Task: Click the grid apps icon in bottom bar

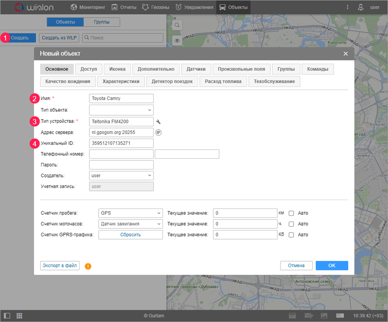Action: (19, 316)
